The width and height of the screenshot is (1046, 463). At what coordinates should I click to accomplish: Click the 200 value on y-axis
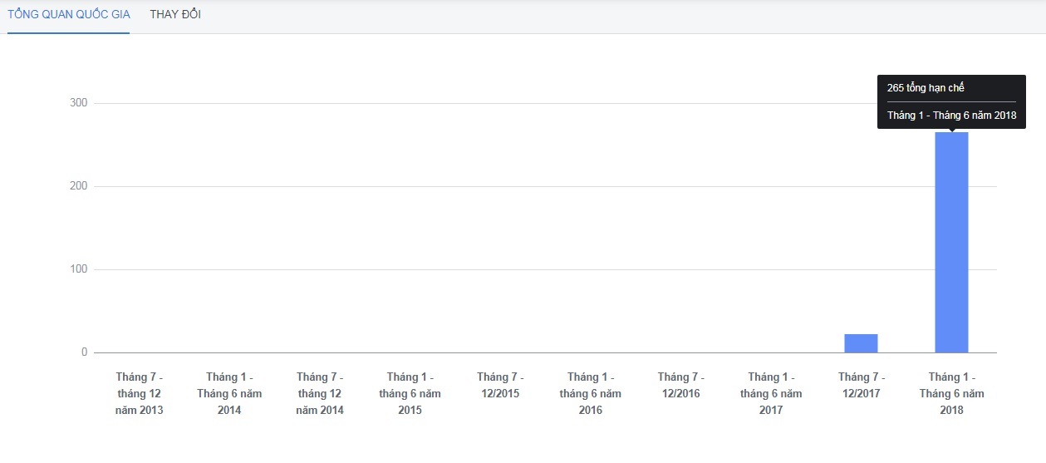coord(78,186)
